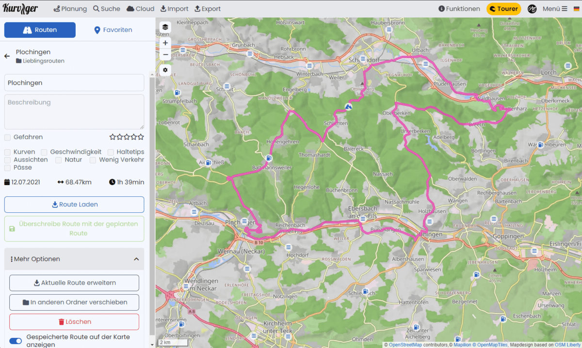
Task: Check the Geschwindigkeit checkbox
Action: (44, 152)
